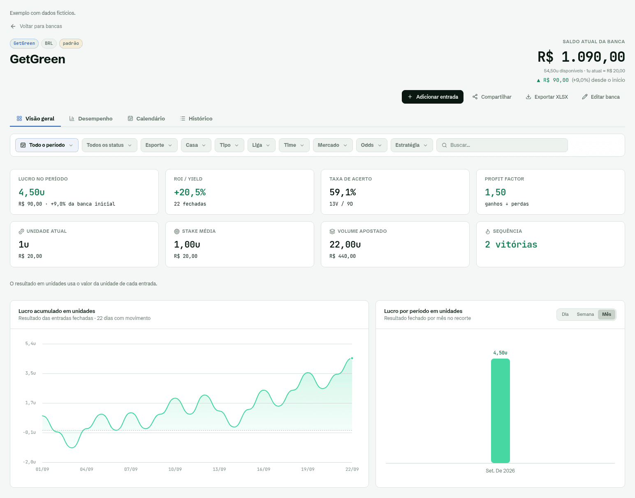Select Semana period toggle
This screenshot has width=635, height=498.
pos(585,315)
